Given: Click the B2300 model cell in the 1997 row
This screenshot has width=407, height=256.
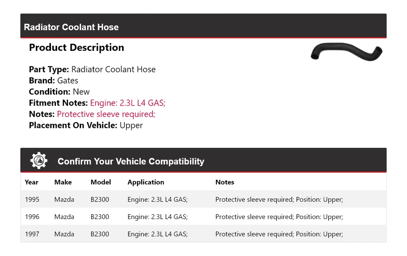Looking at the screenshot, I should 100,234.
